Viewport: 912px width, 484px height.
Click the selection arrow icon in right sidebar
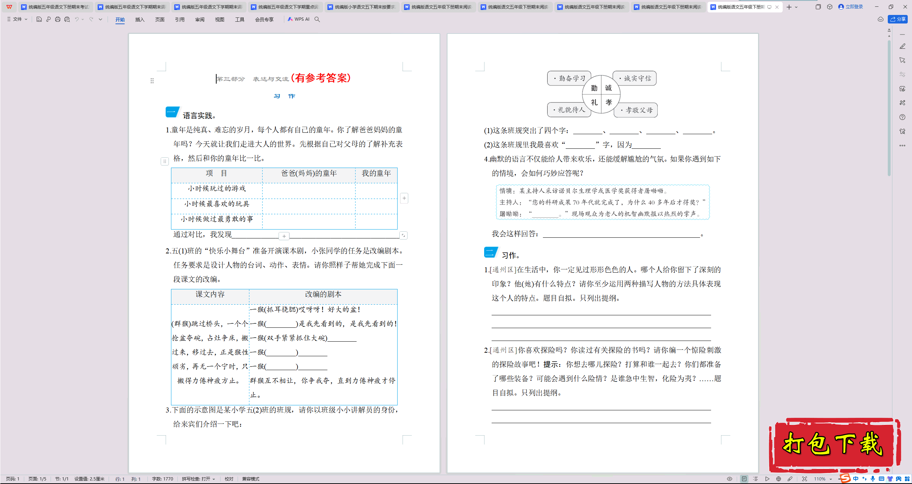[902, 60]
